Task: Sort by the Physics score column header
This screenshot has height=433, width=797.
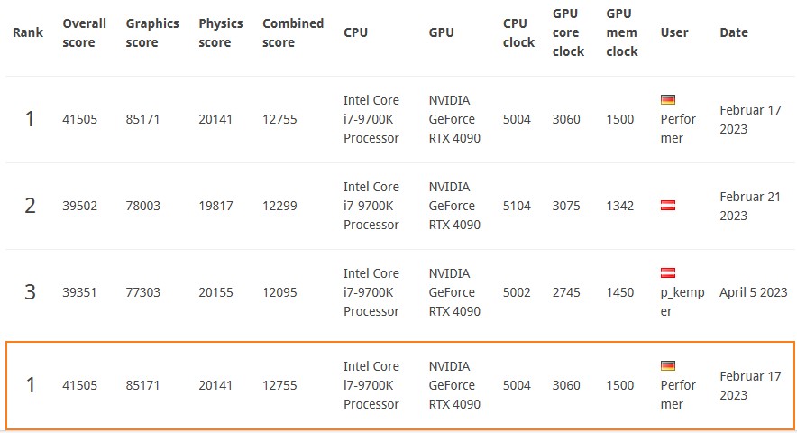Action: click(221, 33)
